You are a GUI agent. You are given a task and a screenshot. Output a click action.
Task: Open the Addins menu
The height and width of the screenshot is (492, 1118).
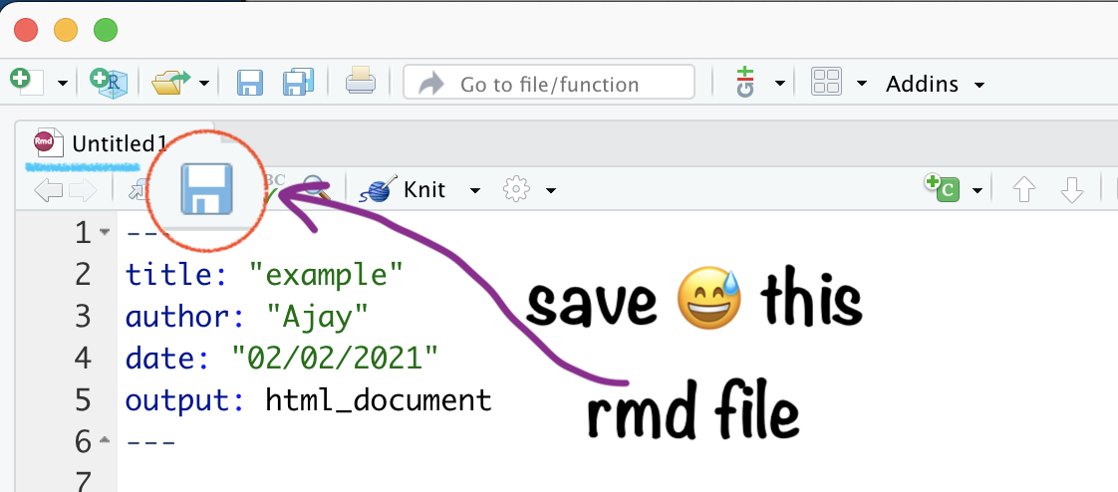click(934, 84)
